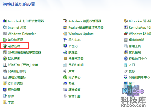Click the 管理工具 gear icon
Screen dimensions: 151x108
tap(126, 46)
